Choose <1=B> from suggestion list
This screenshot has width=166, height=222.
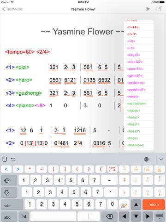139,34
